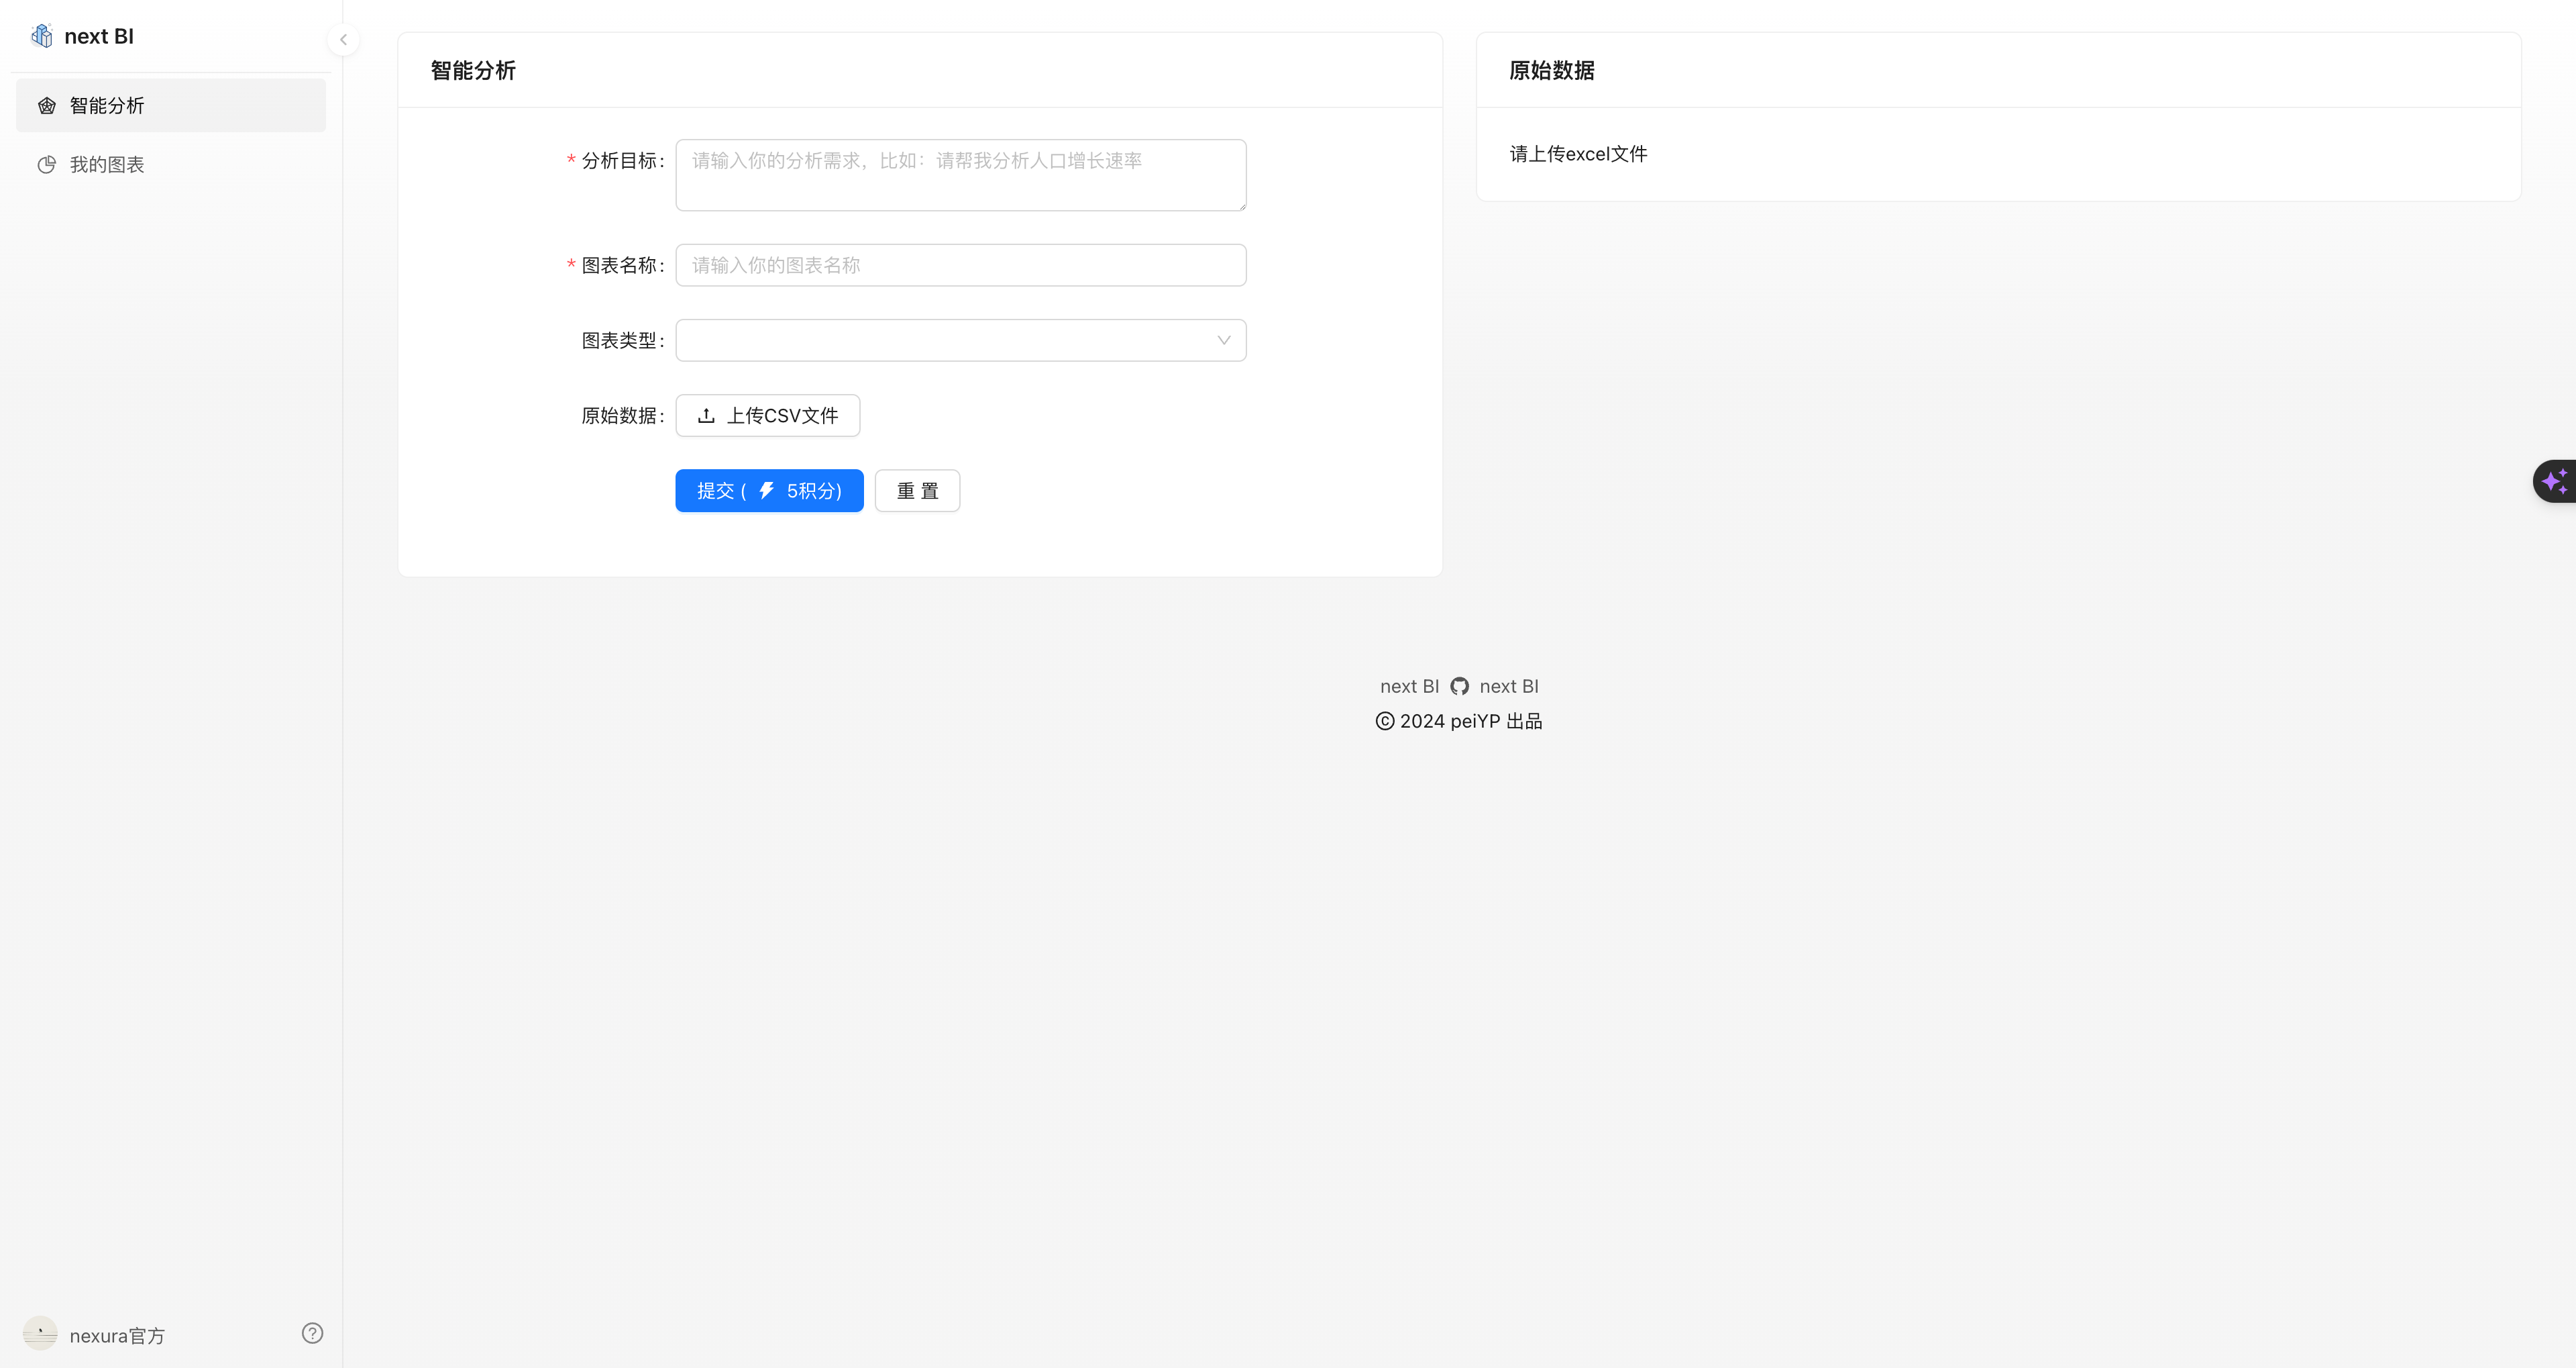The image size is (2576, 1368).
Task: Open 智能分析 in the sidebar menu
Action: [x=107, y=106]
